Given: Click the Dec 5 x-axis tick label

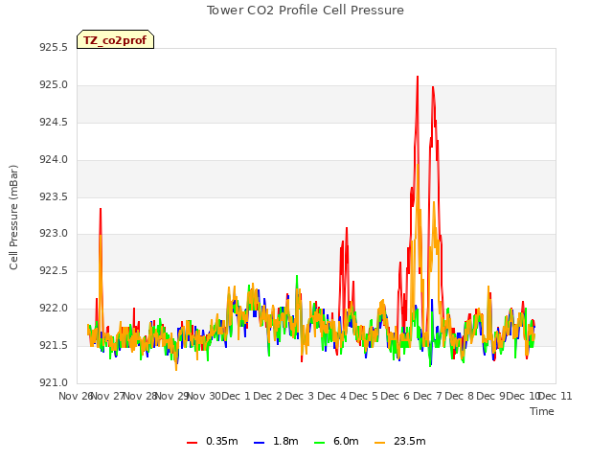Looking at the screenshot, I should coord(364,396).
